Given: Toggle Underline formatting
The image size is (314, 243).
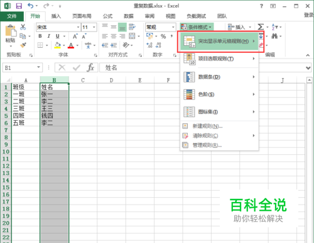Looking at the screenshot, I should pos(58,36).
